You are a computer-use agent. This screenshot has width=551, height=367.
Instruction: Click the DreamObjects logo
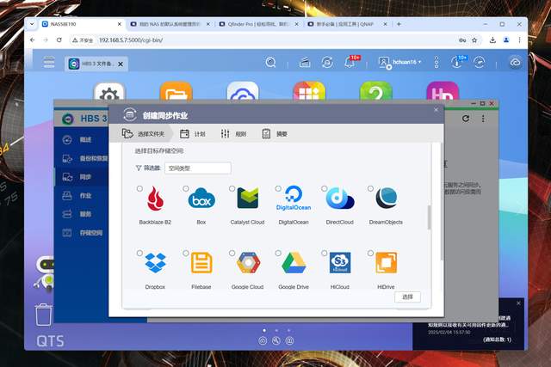click(x=387, y=198)
